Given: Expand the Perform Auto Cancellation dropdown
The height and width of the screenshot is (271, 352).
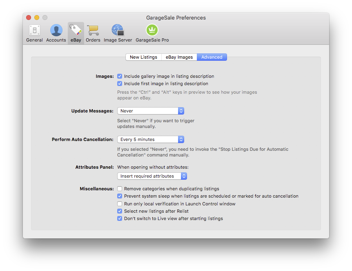Looking at the screenshot, I should pos(150,139).
